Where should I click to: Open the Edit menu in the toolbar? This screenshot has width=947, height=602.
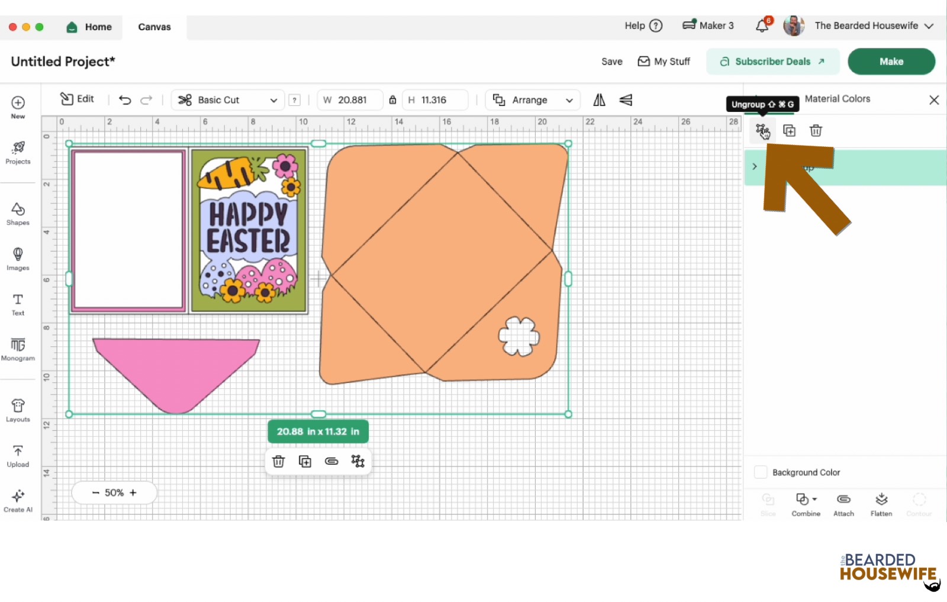78,99
